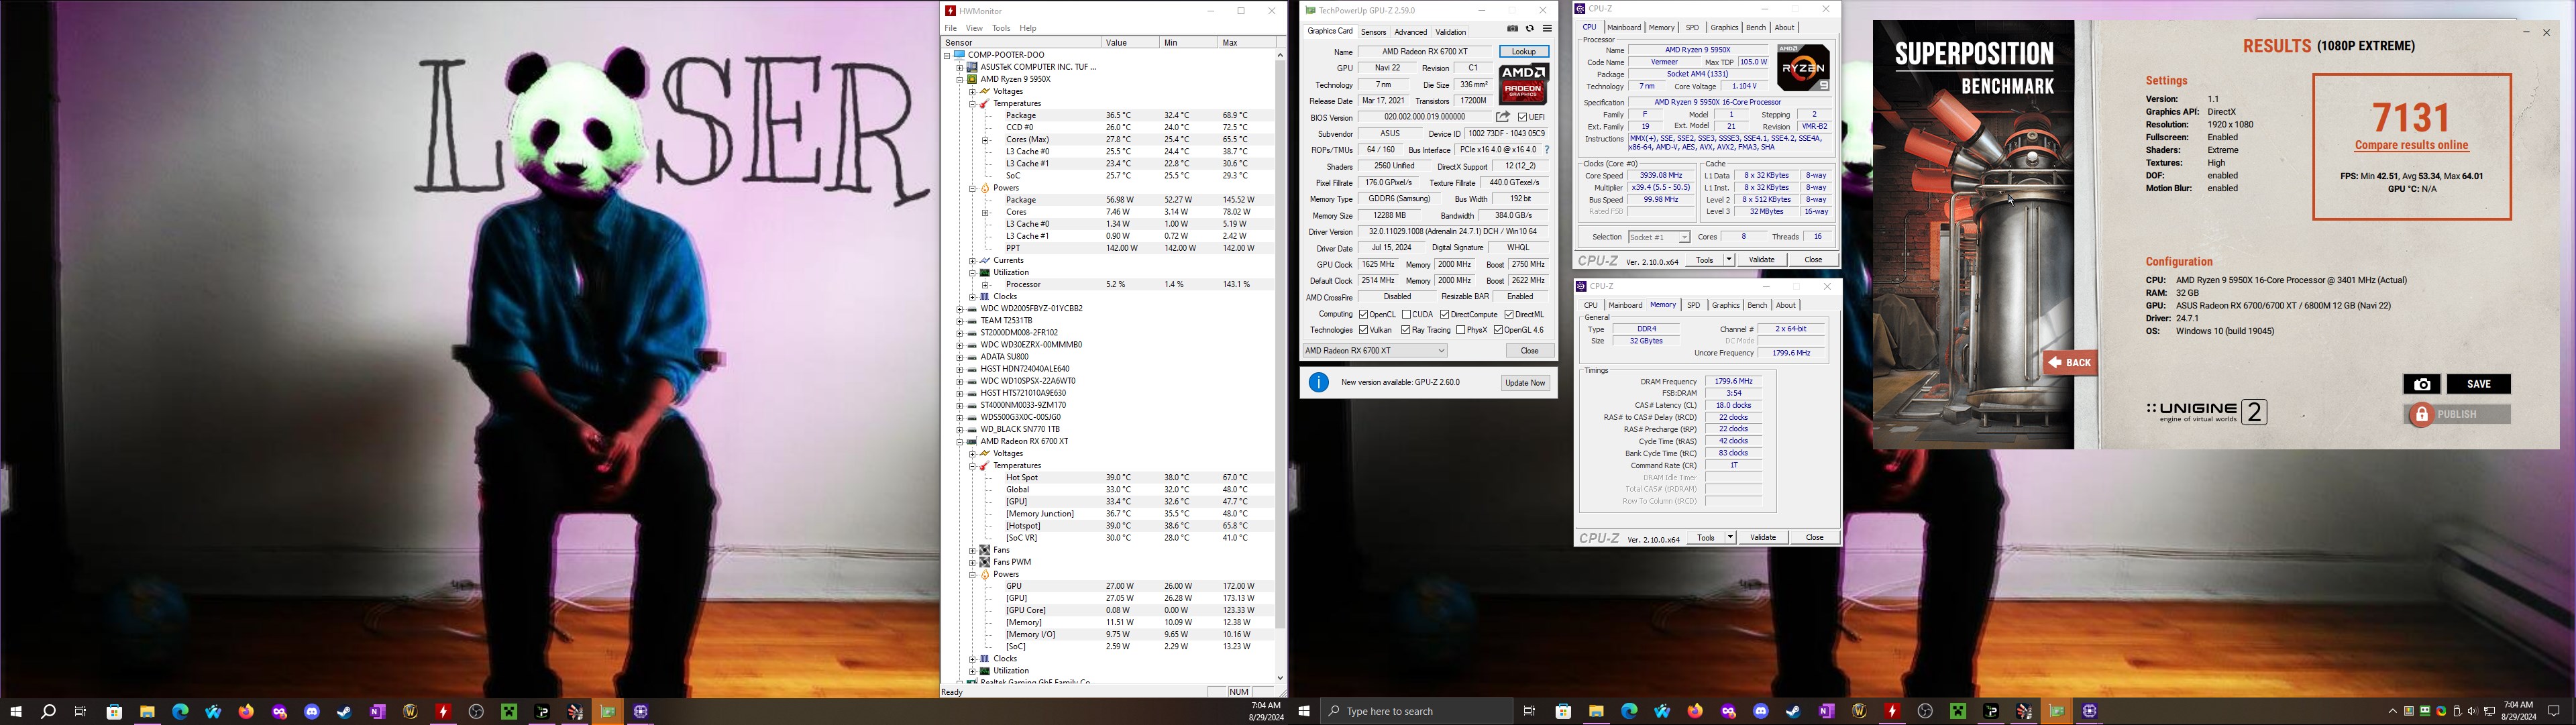
Task: Click the network icon in system tray
Action: coord(2489,711)
